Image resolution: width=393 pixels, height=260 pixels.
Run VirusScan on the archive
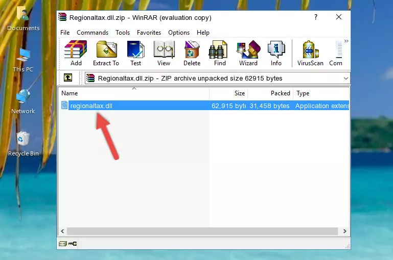310,53
